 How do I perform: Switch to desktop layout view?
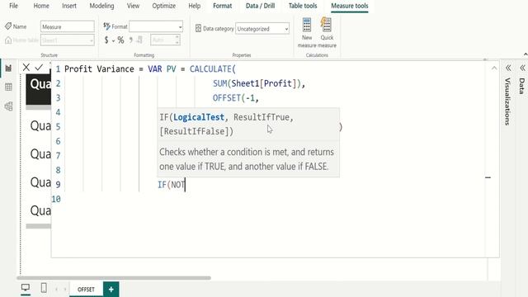point(26,288)
